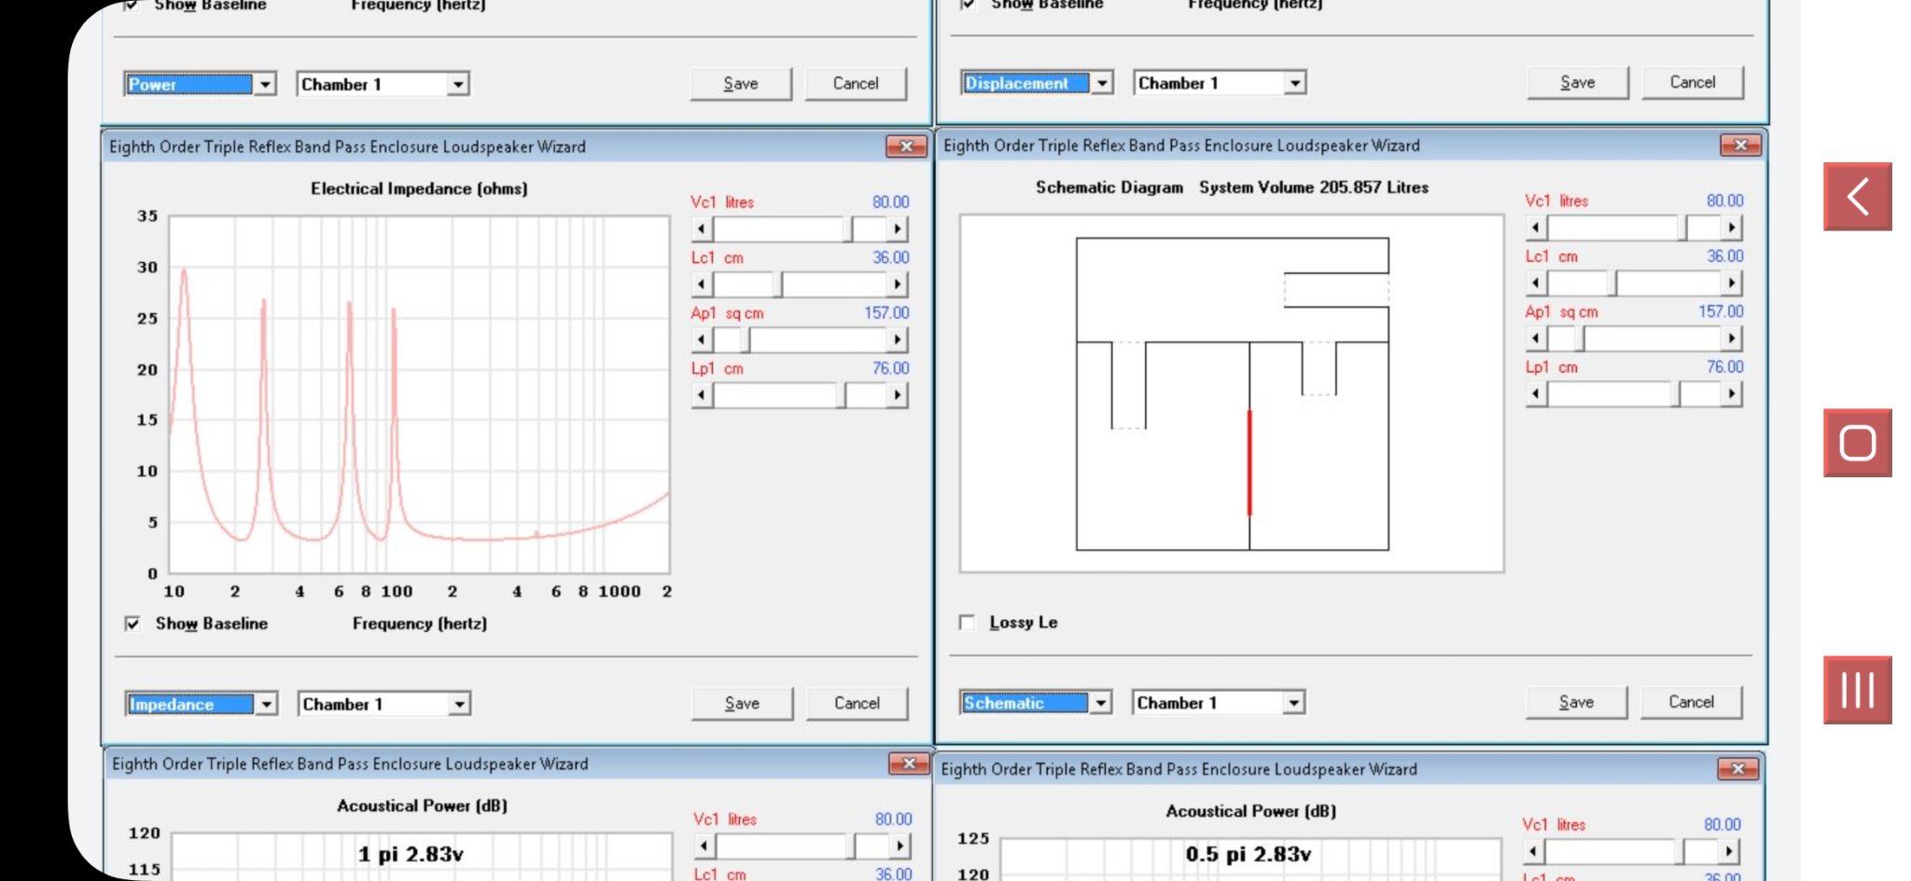
Task: Open Chamber 1 dropdown beside Impedance
Action: pyautogui.click(x=459, y=704)
